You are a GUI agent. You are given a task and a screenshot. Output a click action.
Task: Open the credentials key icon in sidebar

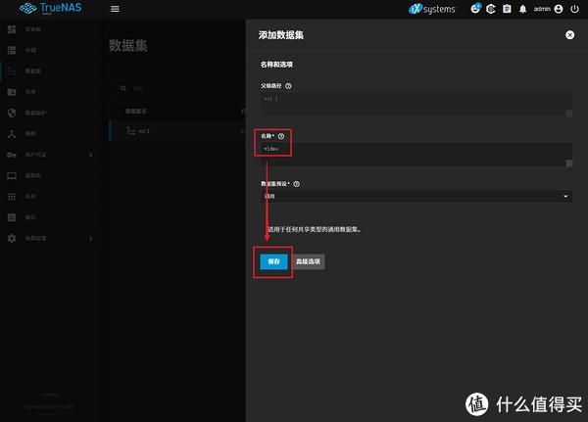click(x=12, y=155)
